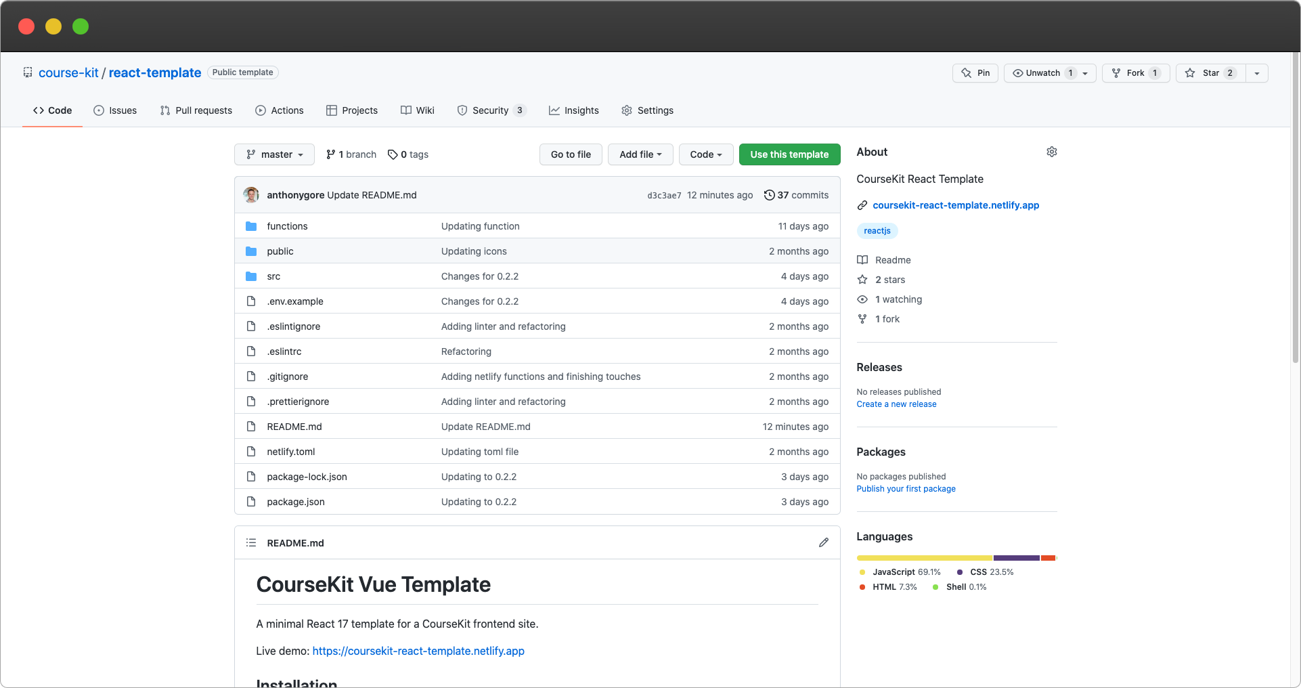Viewport: 1301px width, 688px height.
Task: Click the functions folder icon
Action: [x=251, y=226]
